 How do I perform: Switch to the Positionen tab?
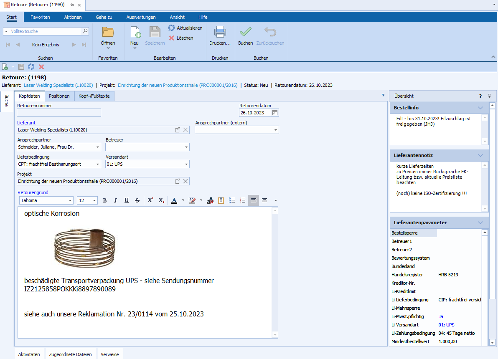coord(59,96)
